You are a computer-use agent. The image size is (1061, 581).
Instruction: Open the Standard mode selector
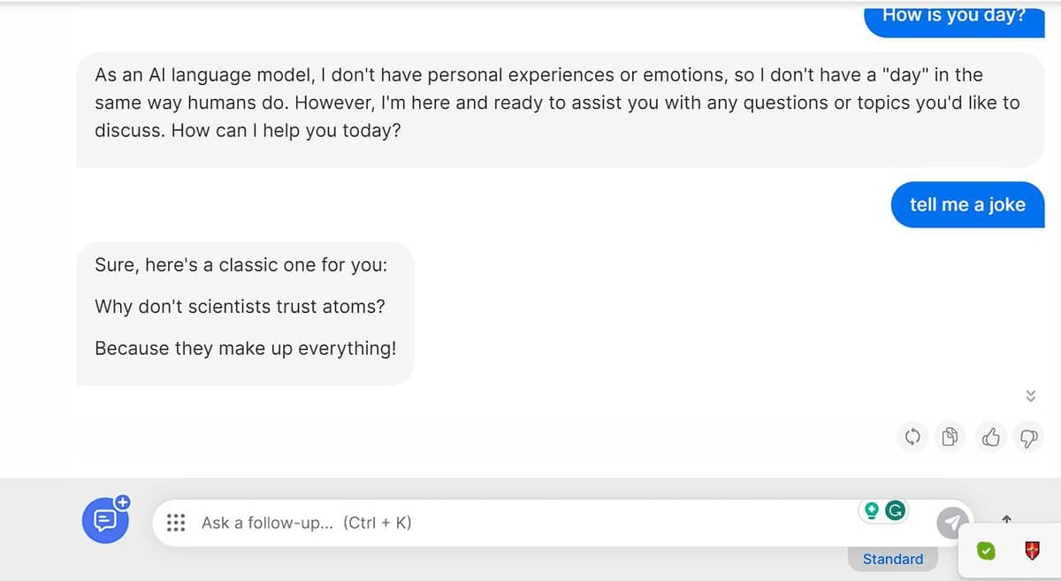(892, 559)
